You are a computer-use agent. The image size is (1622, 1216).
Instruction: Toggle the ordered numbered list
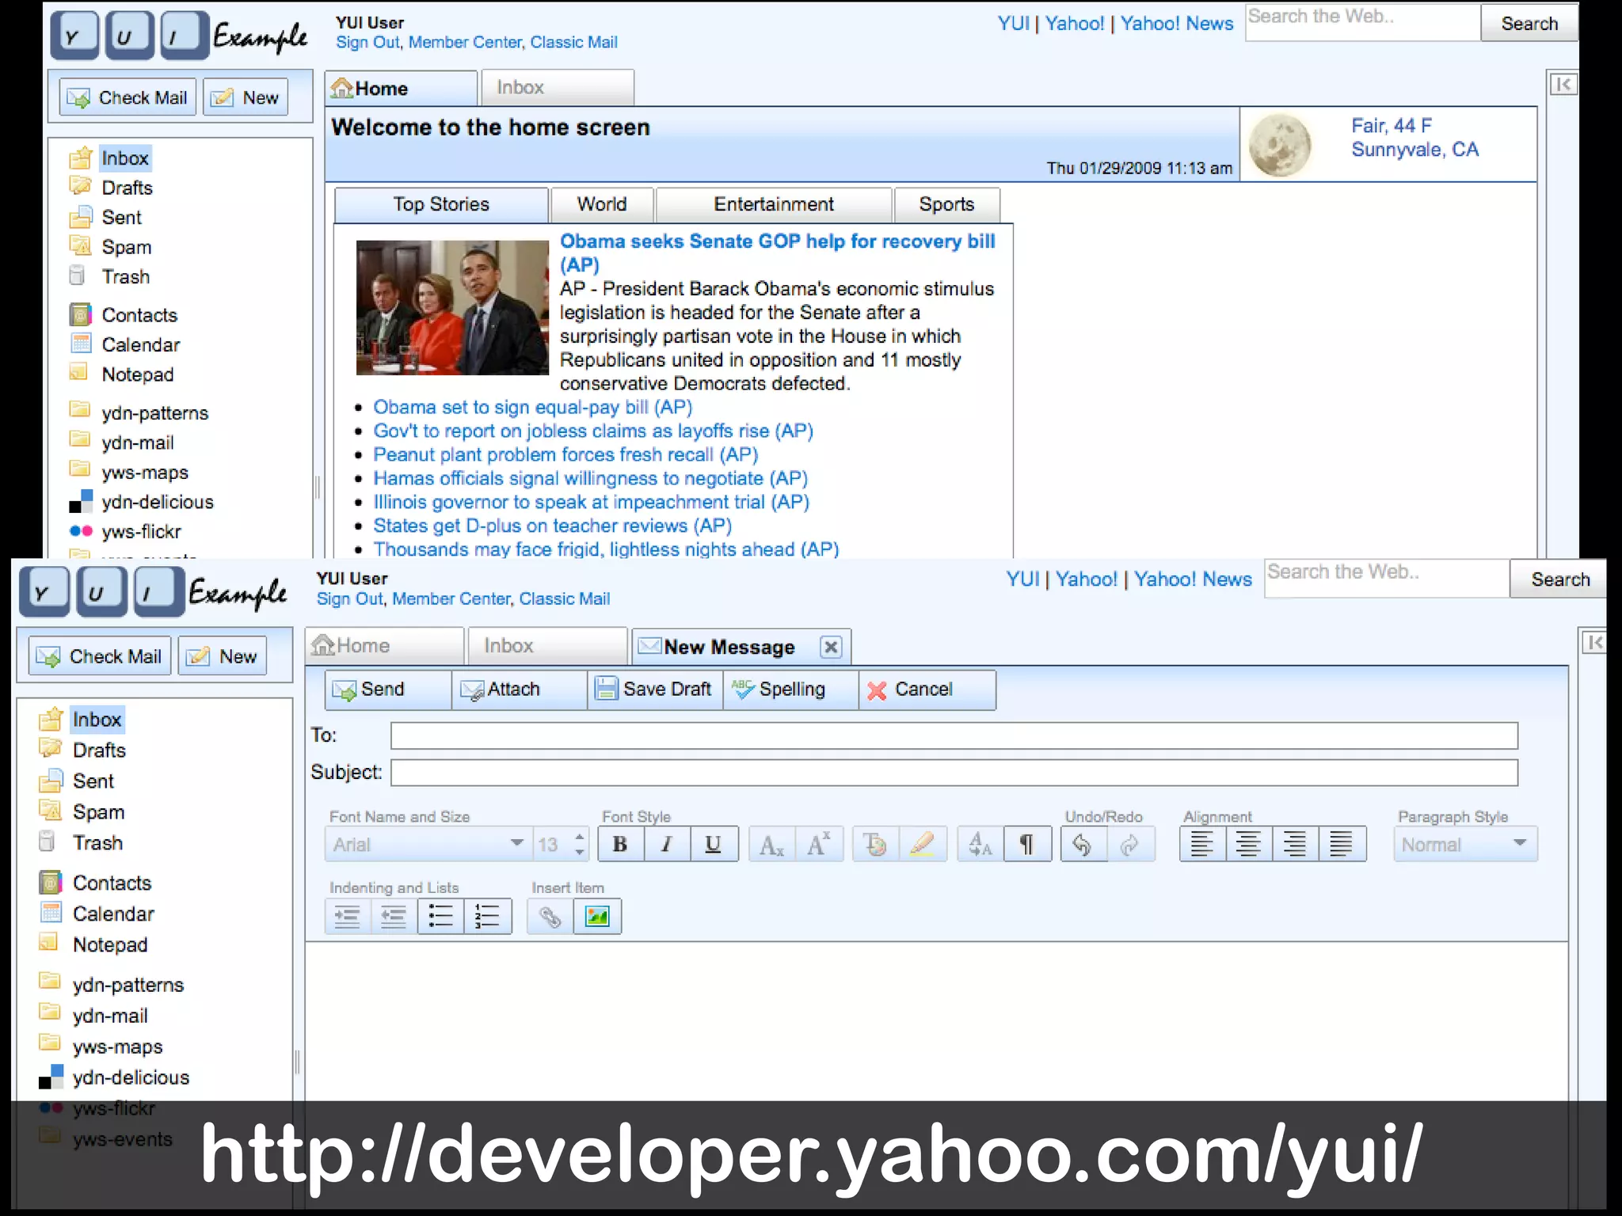coord(488,917)
